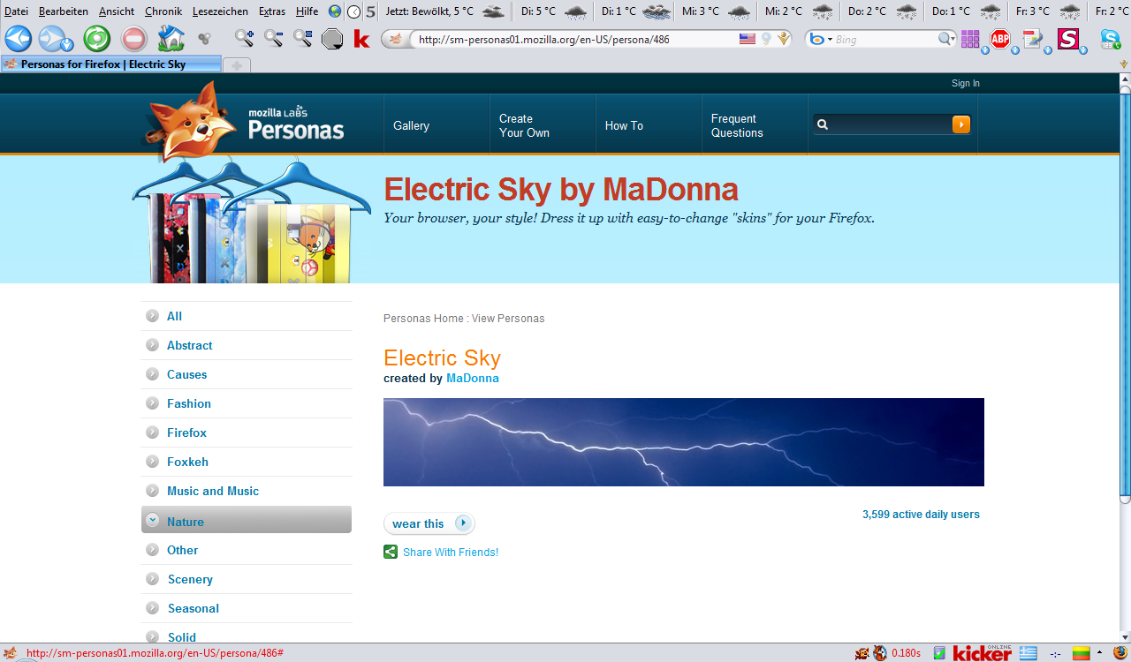Image resolution: width=1131 pixels, height=662 pixels.
Task: Open the purple grid toolbar icon
Action: pyautogui.click(x=970, y=39)
